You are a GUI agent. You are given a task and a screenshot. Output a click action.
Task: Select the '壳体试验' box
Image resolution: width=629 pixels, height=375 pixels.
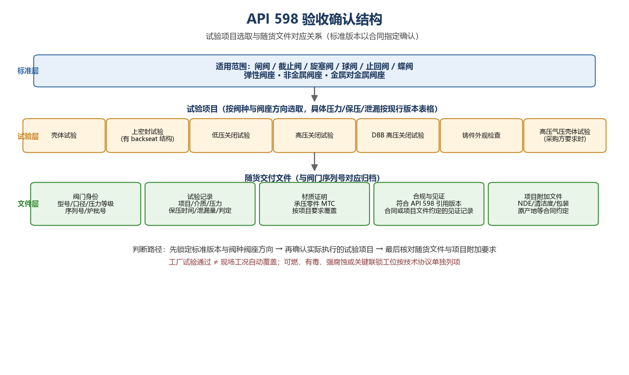coord(64,136)
